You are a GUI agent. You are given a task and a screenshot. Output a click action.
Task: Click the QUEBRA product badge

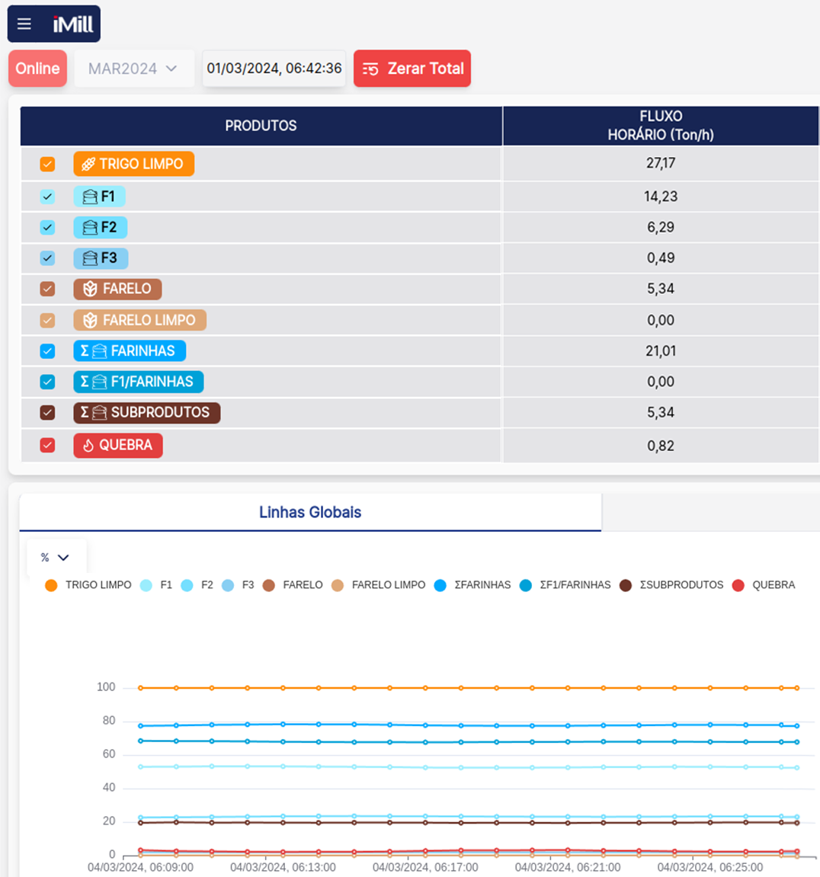coord(118,446)
